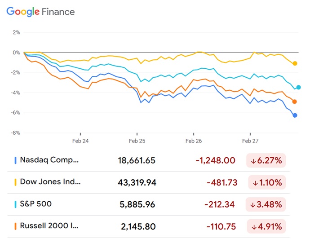Click the Feb 26 date label on chart
Screen dimensions: 310x239
(x=194, y=141)
